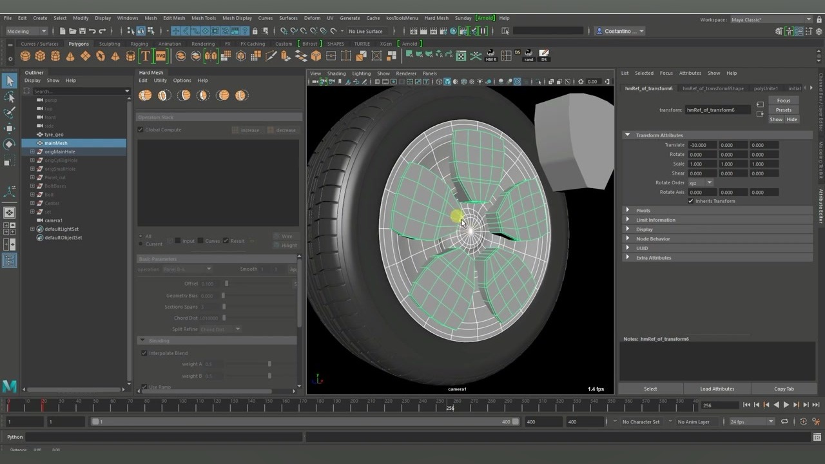Image resolution: width=825 pixels, height=464 pixels.
Task: Create a polygon sphere from the shelf
Action: pos(26,57)
